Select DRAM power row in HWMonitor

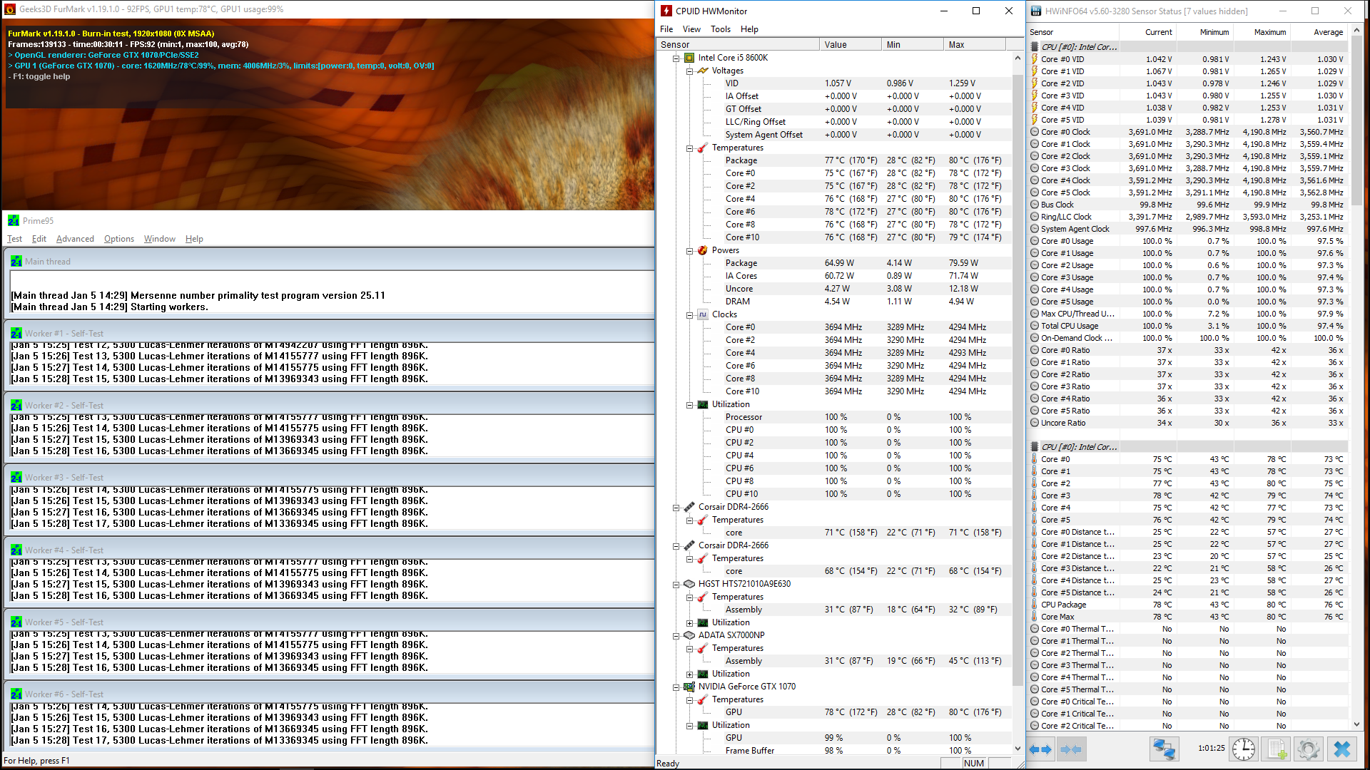point(833,302)
